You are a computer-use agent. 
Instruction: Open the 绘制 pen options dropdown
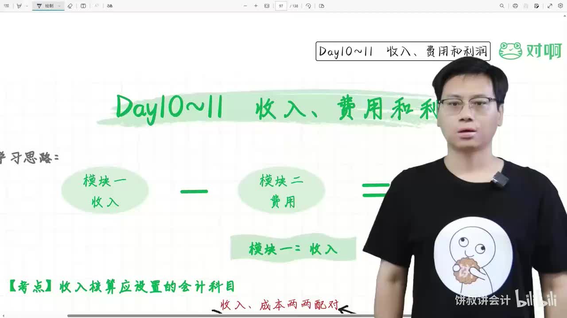[59, 6]
